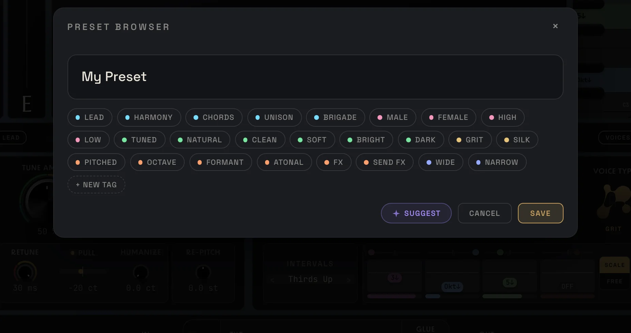
Task: Select the PITCHED tag
Action: click(96, 162)
